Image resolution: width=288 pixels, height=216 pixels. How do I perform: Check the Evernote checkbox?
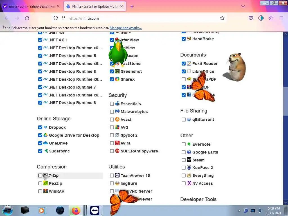183,144
